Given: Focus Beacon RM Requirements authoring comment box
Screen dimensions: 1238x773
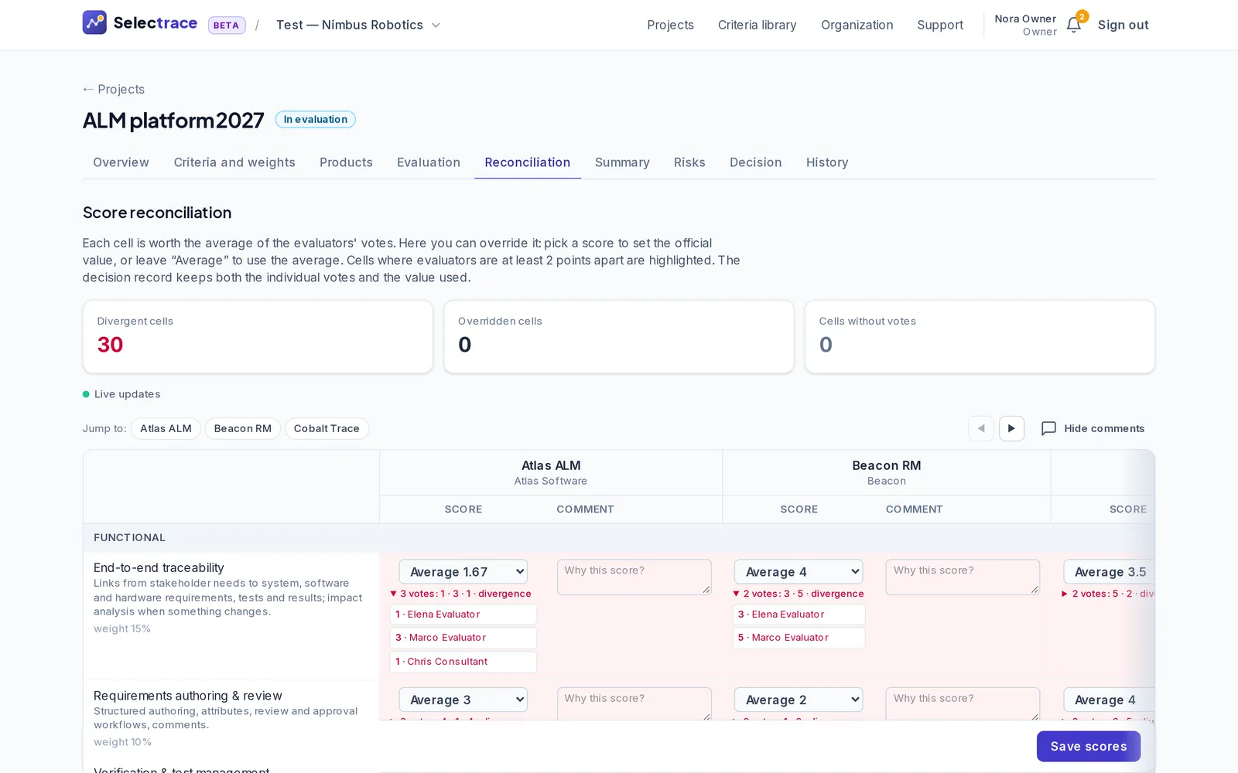Looking at the screenshot, I should pyautogui.click(x=963, y=703).
